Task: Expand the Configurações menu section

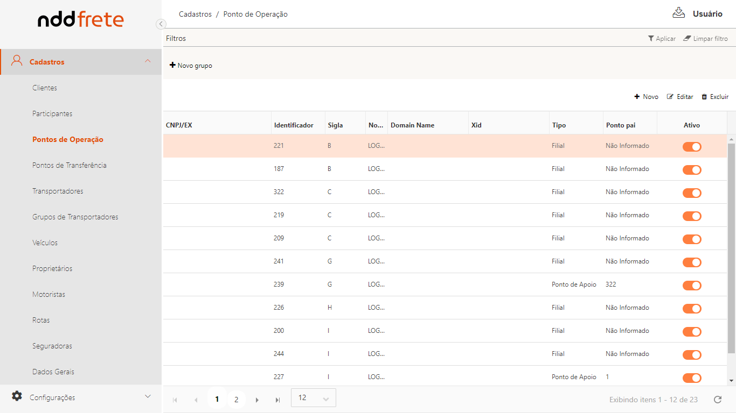Action: click(148, 397)
